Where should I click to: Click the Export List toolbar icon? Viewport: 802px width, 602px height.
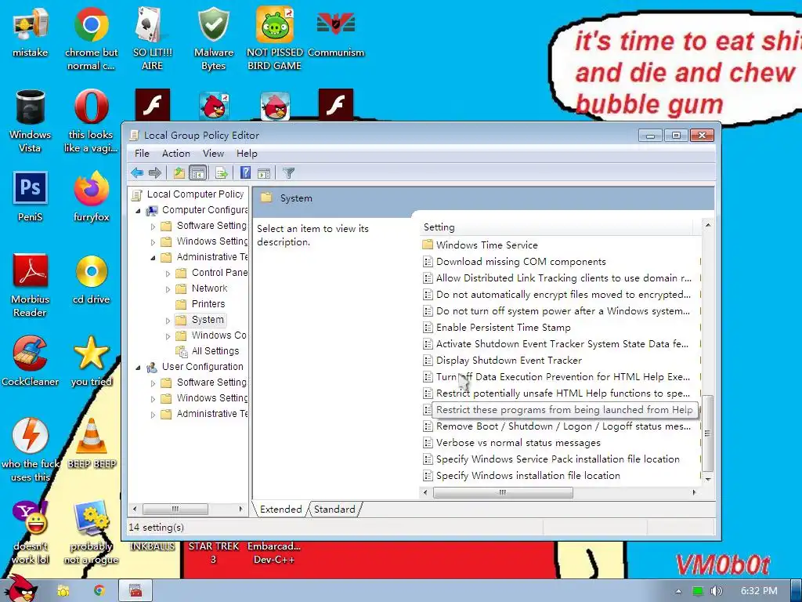coord(222,173)
